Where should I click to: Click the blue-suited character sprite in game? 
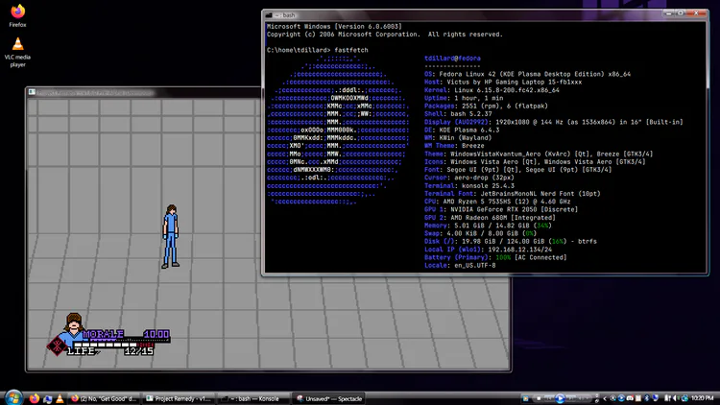pyautogui.click(x=170, y=236)
